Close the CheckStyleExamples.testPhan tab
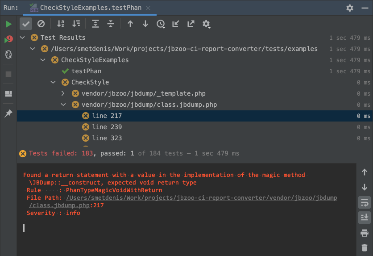The height and width of the screenshot is (256, 373). 148,8
